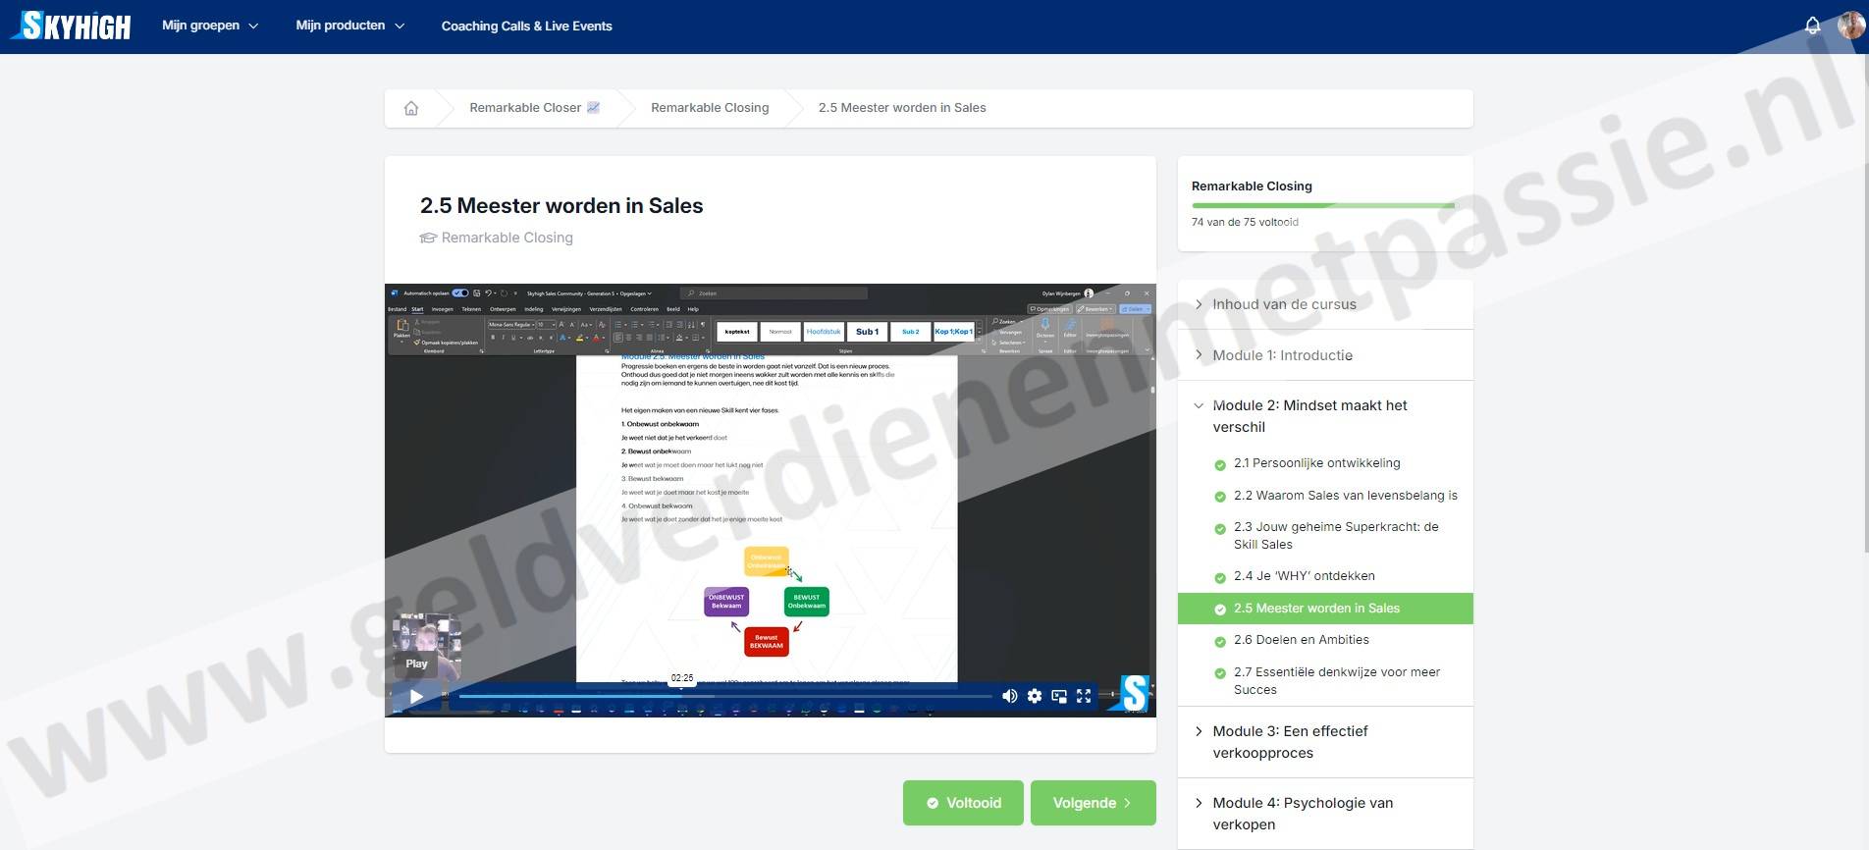
Task: Enable picture-in-picture mode
Action: point(1059,696)
